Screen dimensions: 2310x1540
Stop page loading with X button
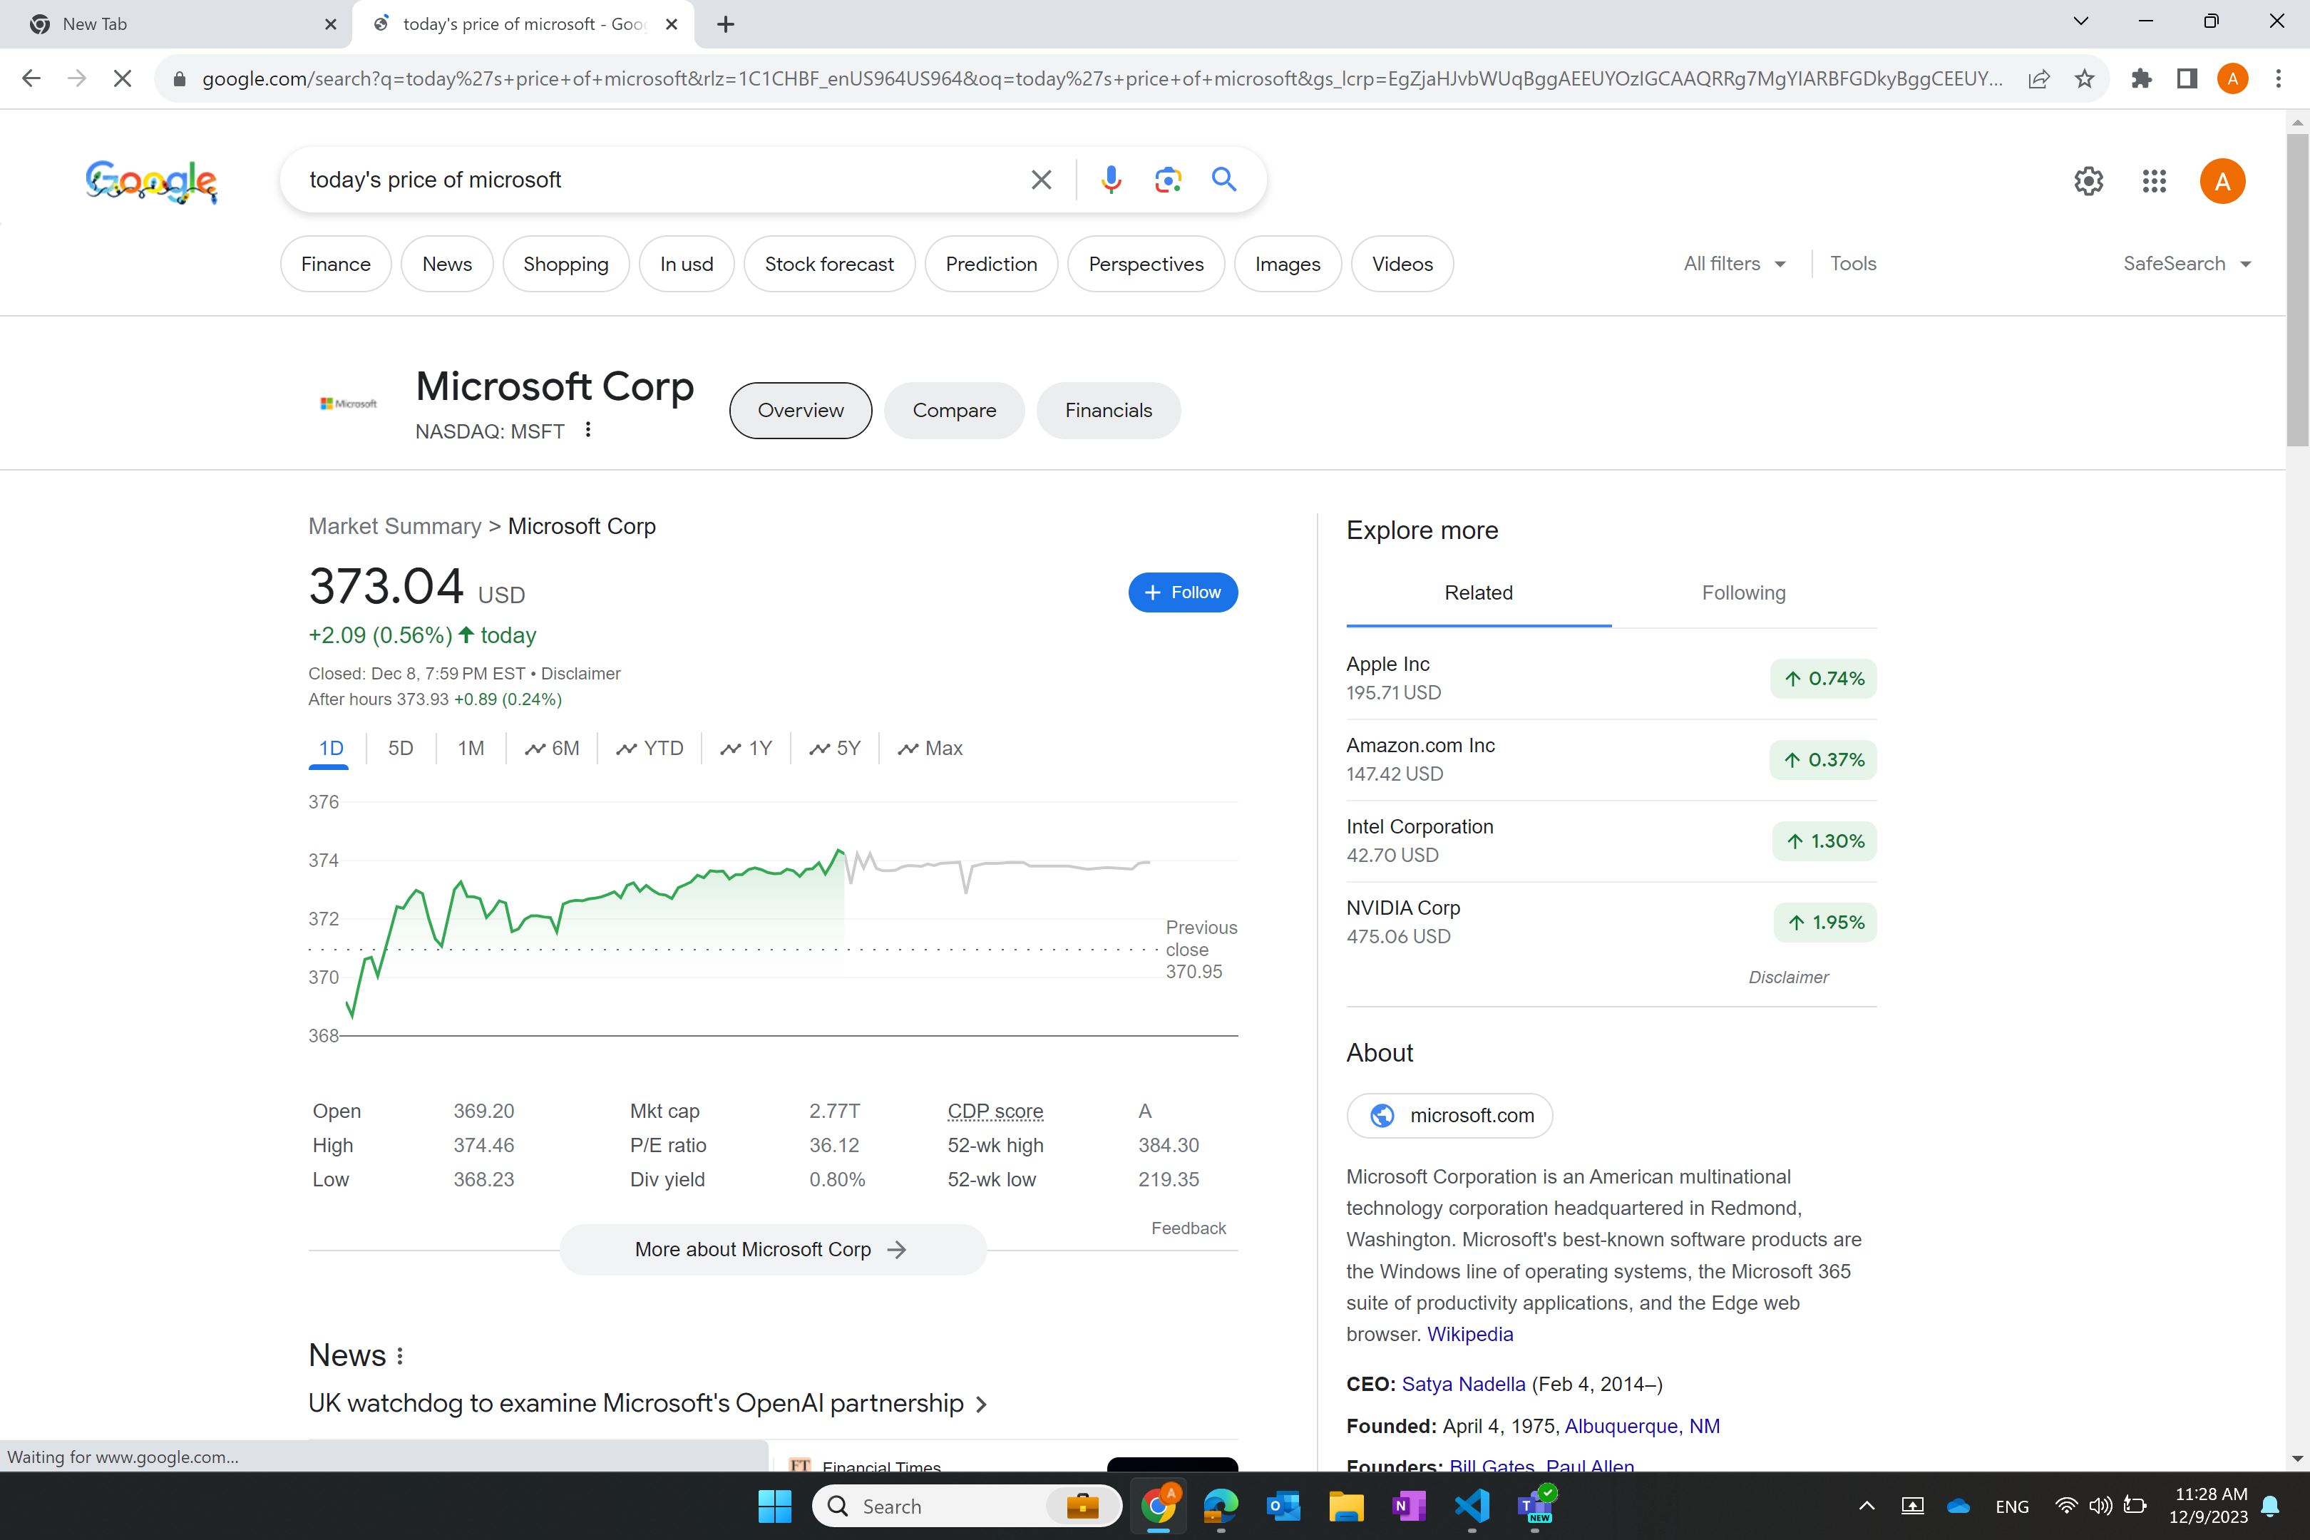pyautogui.click(x=123, y=78)
